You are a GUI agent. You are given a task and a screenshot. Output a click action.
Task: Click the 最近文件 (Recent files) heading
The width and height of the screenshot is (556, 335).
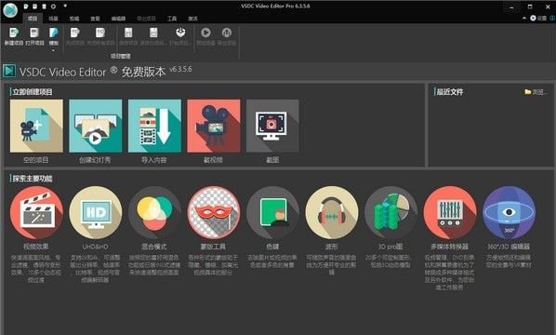[x=450, y=92]
